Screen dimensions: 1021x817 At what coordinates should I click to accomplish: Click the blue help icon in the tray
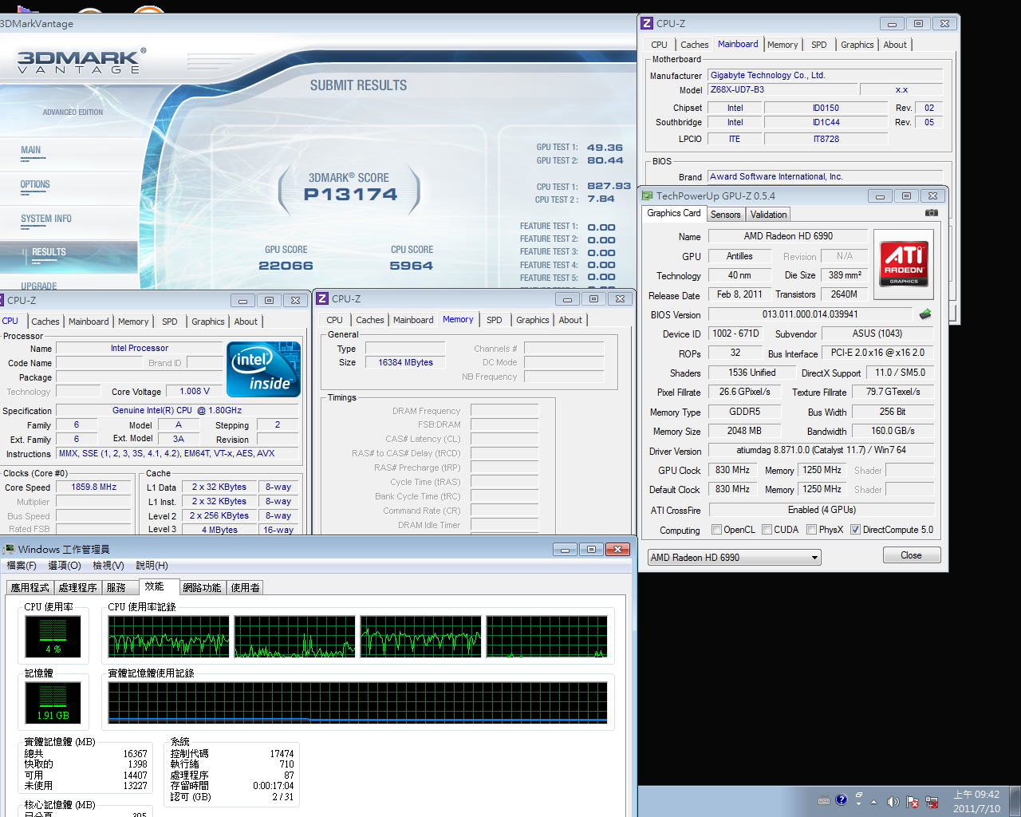point(841,800)
